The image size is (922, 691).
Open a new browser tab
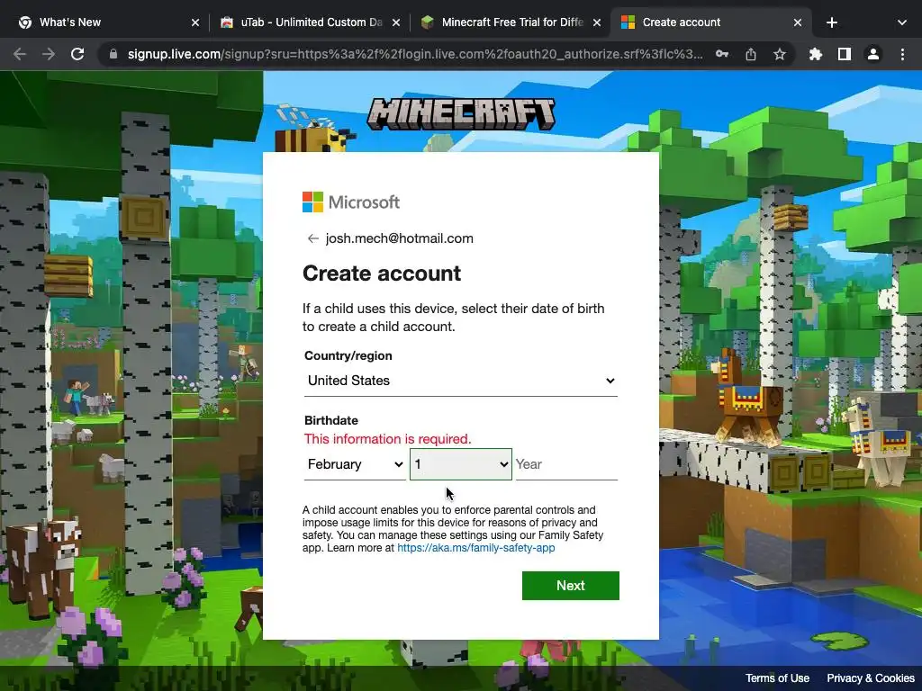coord(831,22)
